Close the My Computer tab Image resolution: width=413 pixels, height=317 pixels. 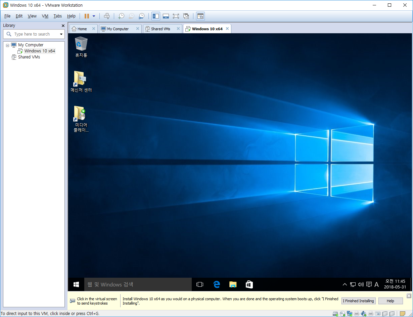137,29
